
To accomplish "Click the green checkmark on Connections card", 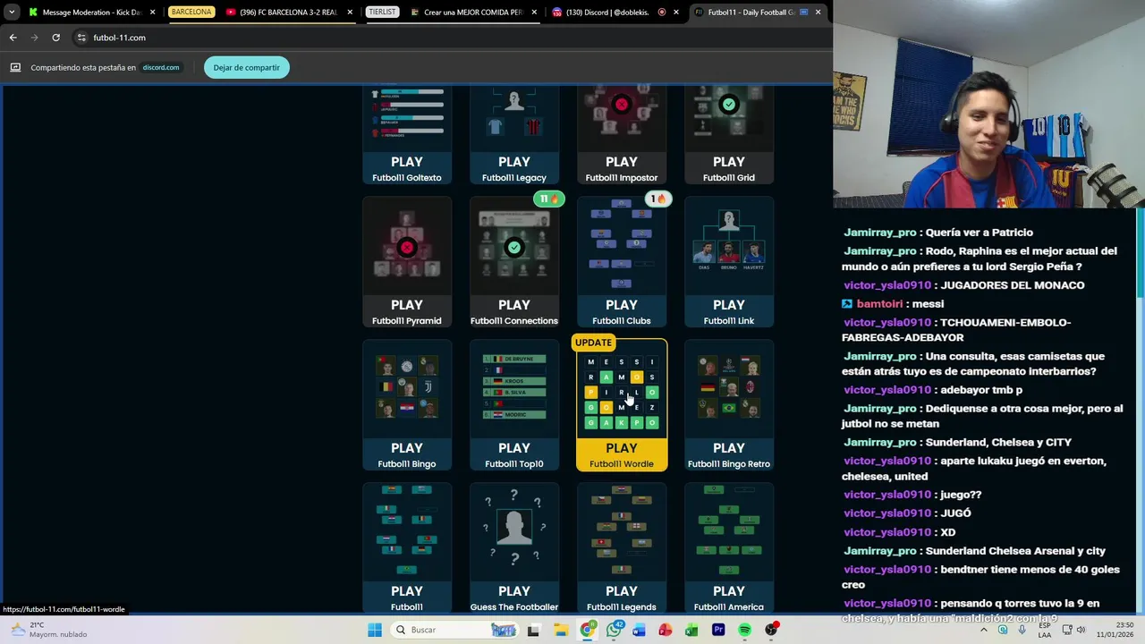I will click(514, 247).
